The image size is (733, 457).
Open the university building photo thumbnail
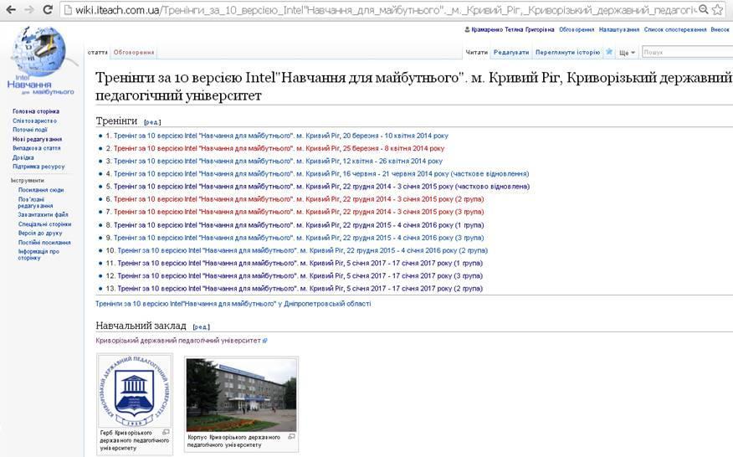pyautogui.click(x=241, y=395)
